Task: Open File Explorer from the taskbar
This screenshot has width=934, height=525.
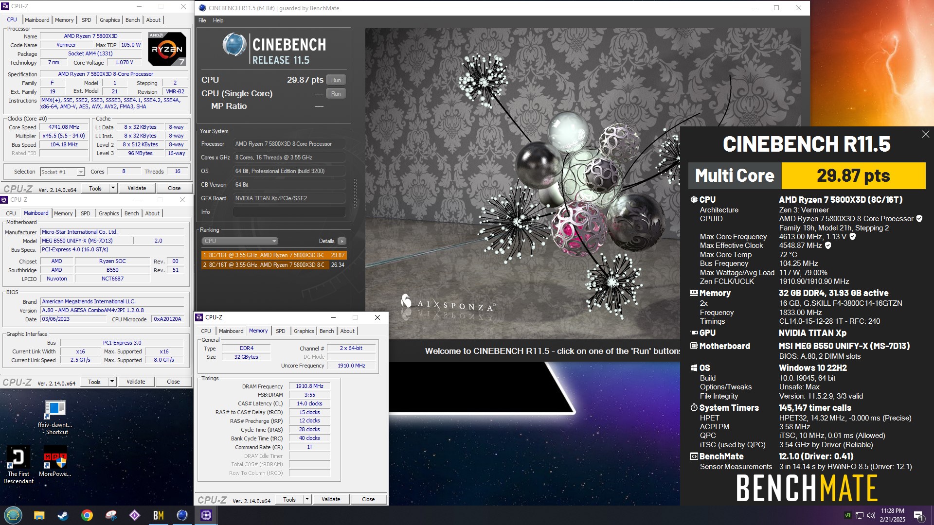Action: pos(39,515)
